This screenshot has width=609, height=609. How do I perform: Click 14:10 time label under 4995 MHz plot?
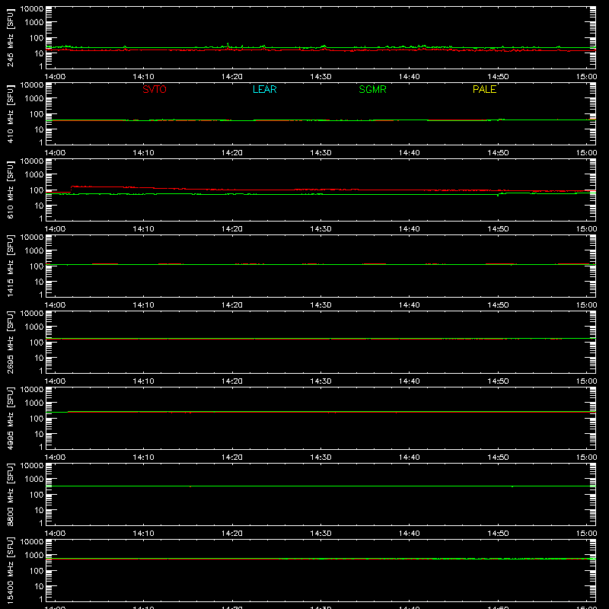(x=143, y=458)
